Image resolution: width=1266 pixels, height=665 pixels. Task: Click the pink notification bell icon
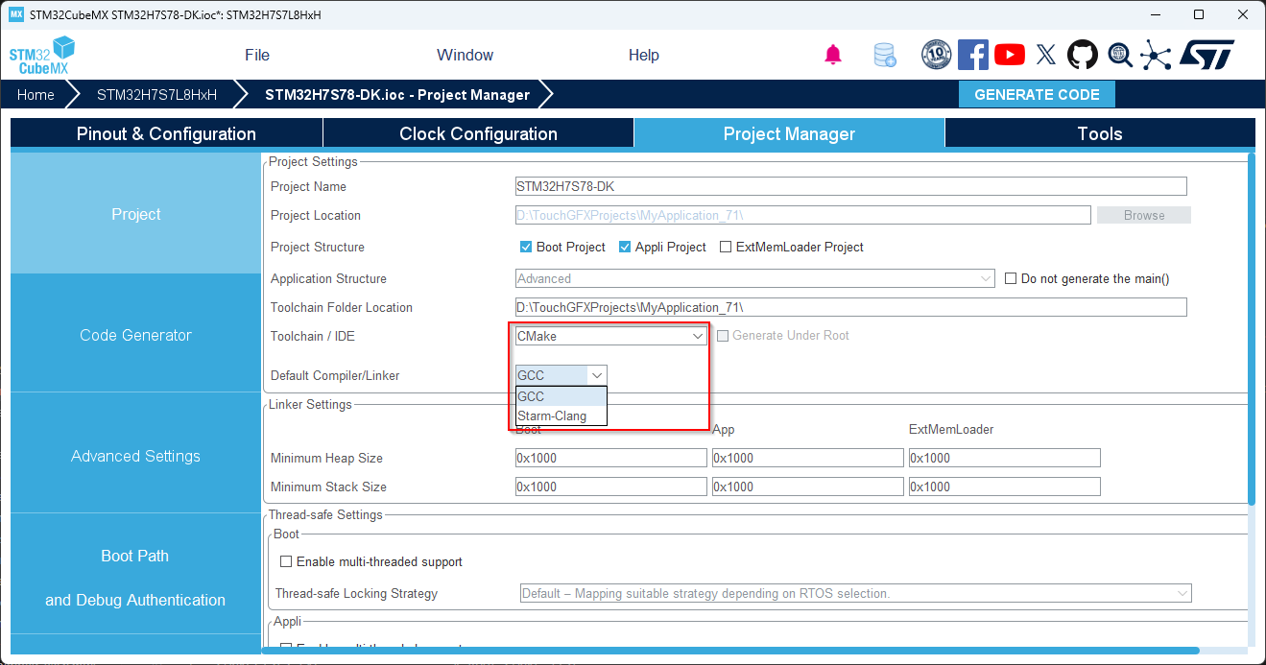[833, 55]
